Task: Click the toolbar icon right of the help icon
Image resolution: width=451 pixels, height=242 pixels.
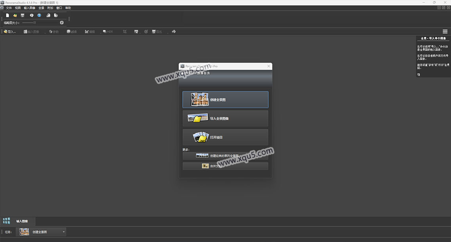Action: pyautogui.click(x=48, y=15)
